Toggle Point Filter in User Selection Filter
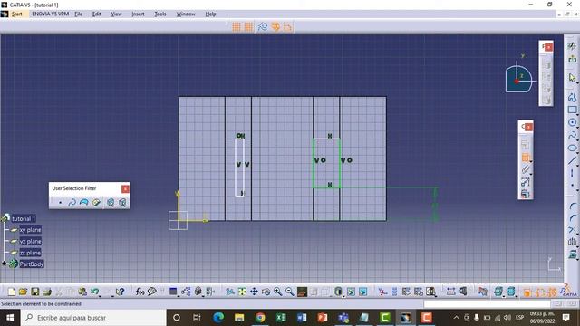The width and height of the screenshot is (580, 326). 61,203
